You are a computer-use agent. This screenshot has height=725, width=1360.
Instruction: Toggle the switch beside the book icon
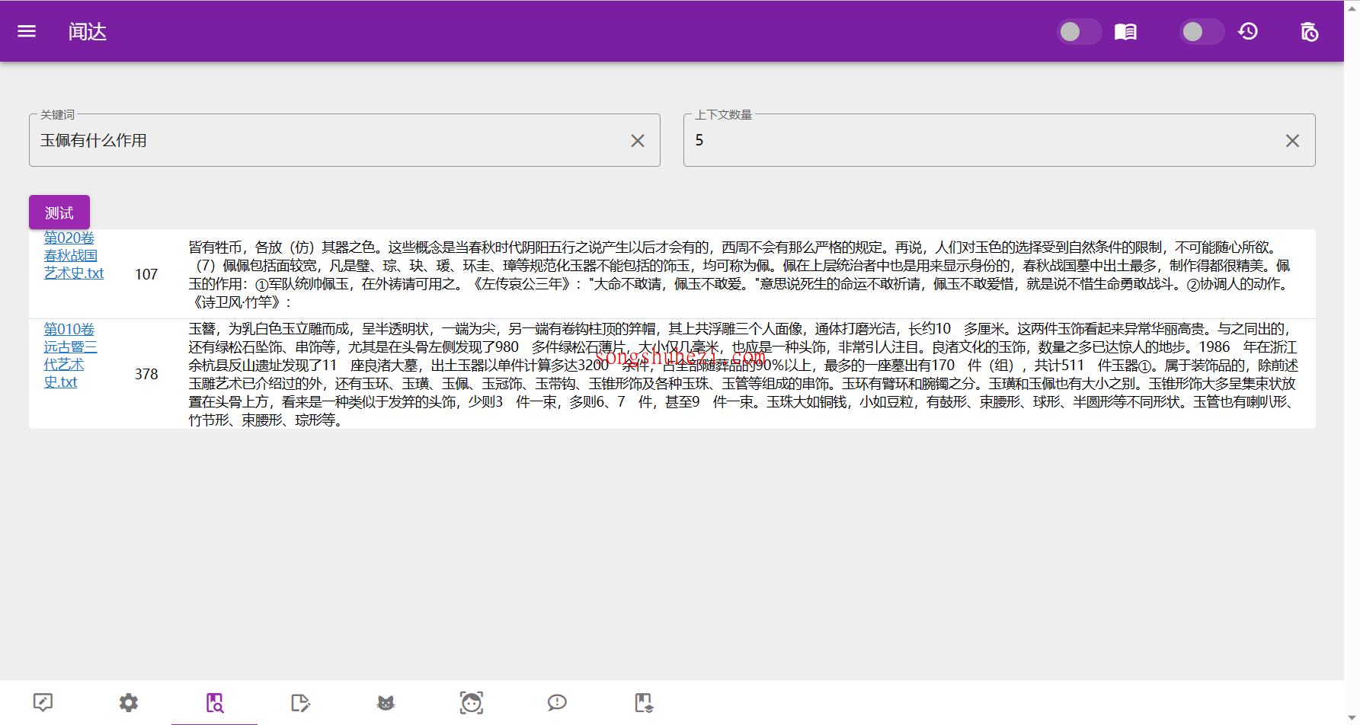pyautogui.click(x=1079, y=31)
